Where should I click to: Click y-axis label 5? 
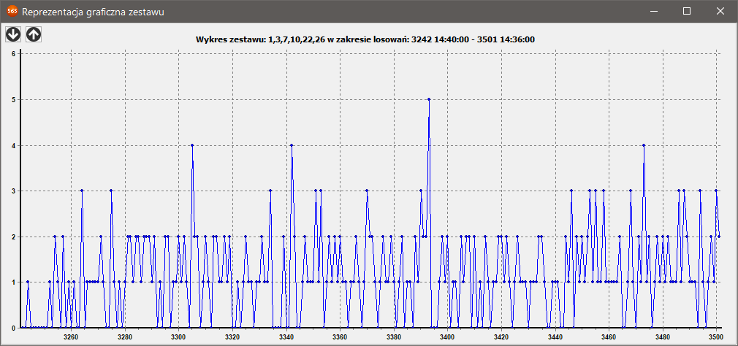pos(14,100)
